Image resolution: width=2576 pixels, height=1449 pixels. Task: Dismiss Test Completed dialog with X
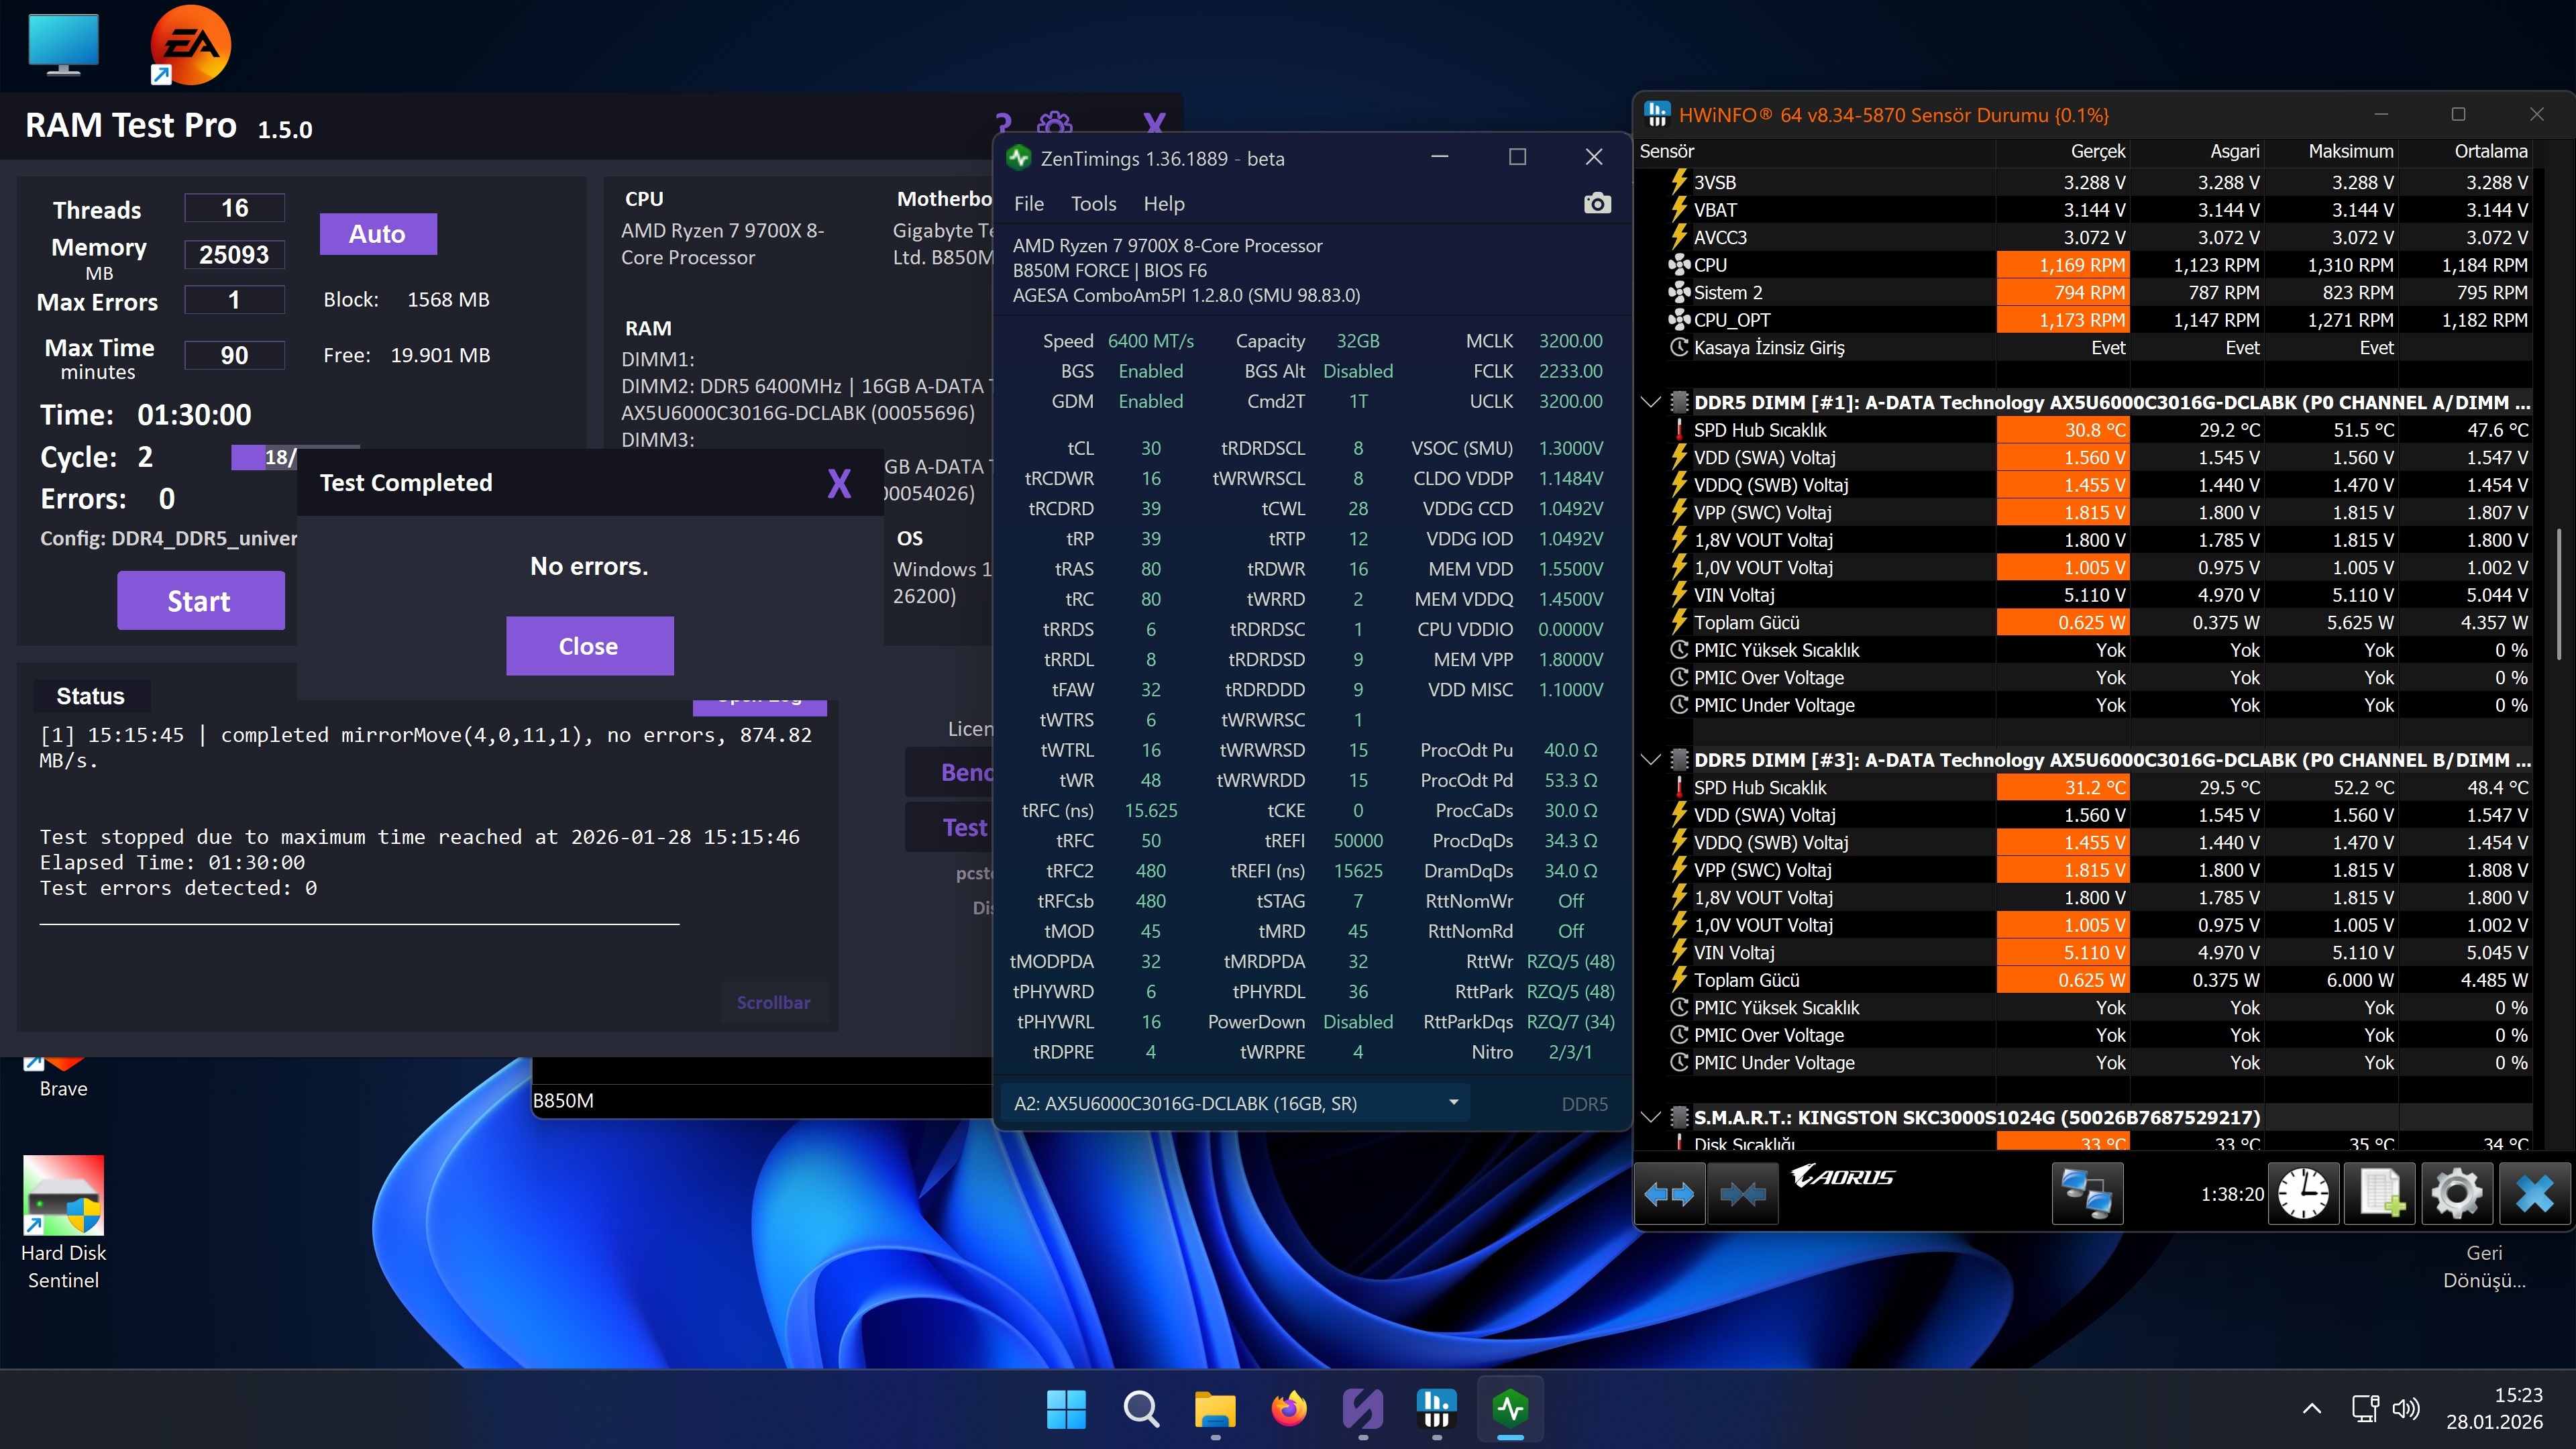(x=839, y=484)
